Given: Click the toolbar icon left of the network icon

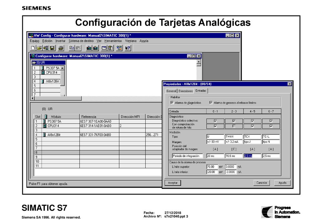Looking at the screenshot, I should coord(111,48).
